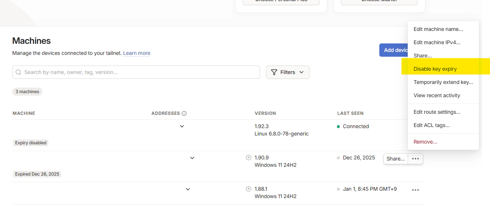Click the Linux 6.8.0-78-generic text
490x208 pixels.
coord(282,134)
